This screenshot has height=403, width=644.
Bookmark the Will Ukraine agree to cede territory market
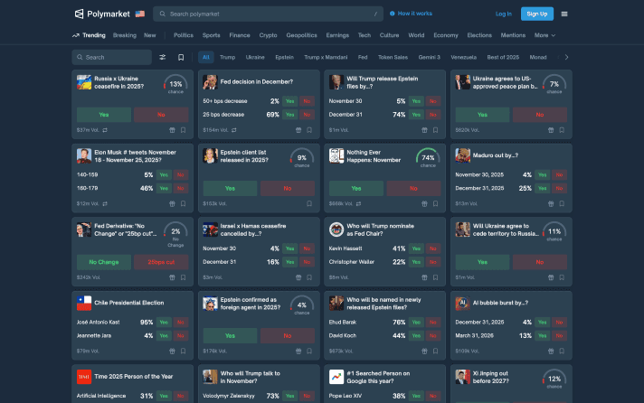click(x=562, y=277)
